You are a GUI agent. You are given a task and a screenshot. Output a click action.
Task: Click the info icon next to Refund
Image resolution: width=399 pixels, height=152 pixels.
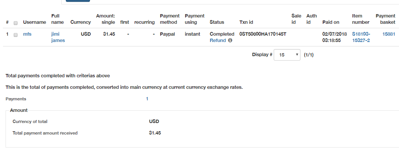(x=230, y=41)
